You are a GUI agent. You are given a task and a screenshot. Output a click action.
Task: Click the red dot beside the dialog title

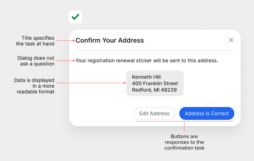74,40
